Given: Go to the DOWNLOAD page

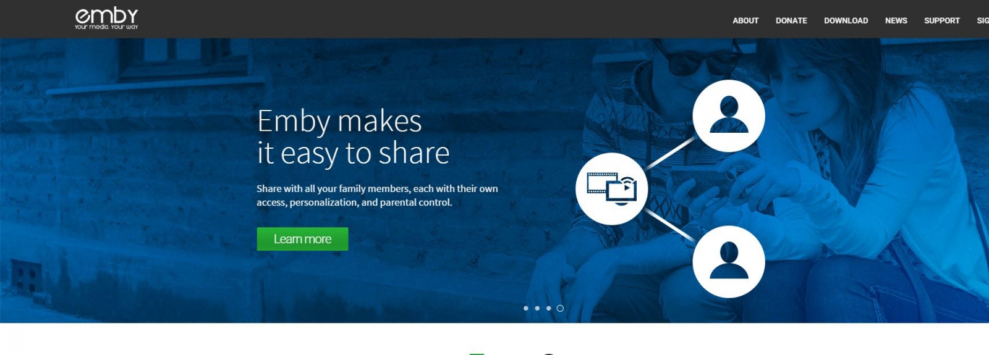Looking at the screenshot, I should tap(846, 20).
